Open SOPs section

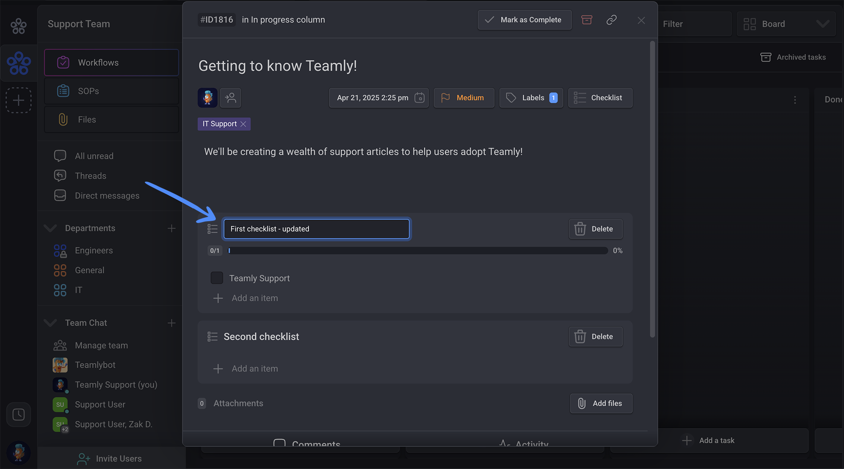pyautogui.click(x=112, y=91)
